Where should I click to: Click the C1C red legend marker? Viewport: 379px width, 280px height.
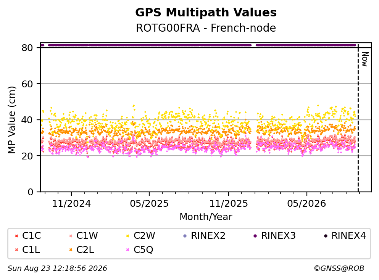click(x=16, y=236)
